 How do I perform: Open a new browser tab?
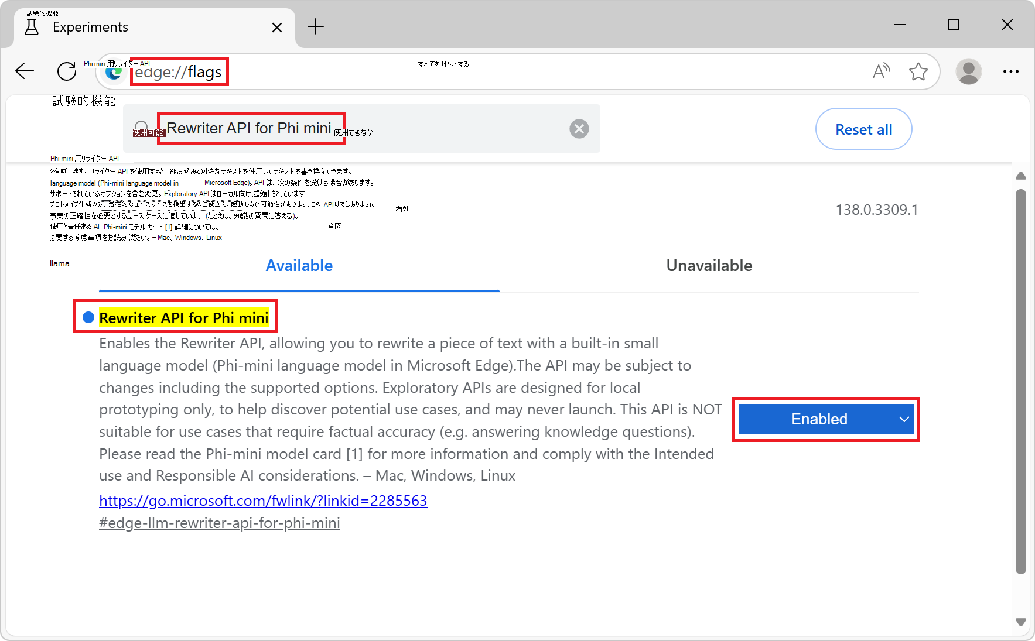[316, 27]
